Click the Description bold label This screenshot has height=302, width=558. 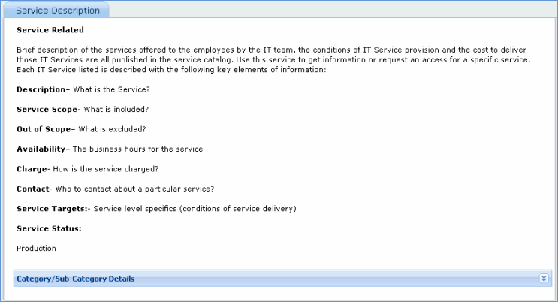point(42,89)
